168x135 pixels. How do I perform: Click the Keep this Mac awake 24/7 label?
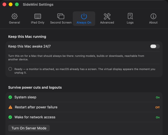tap(30, 46)
